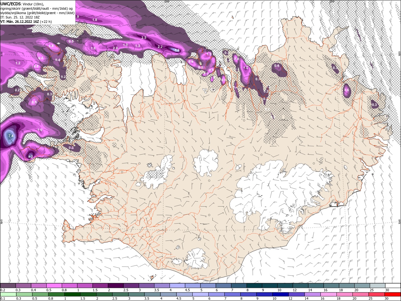Click the '(+22 h)' forecast offset text

tap(46, 22)
